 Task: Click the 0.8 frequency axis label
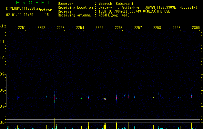(3, 90)
